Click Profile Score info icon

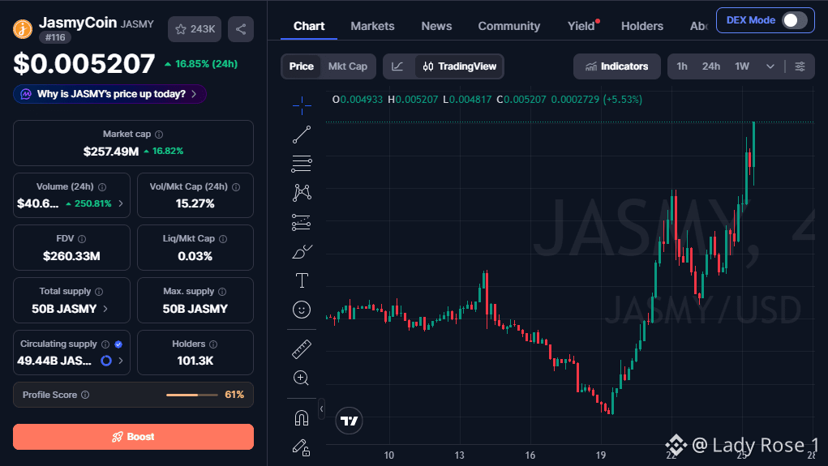click(x=85, y=395)
